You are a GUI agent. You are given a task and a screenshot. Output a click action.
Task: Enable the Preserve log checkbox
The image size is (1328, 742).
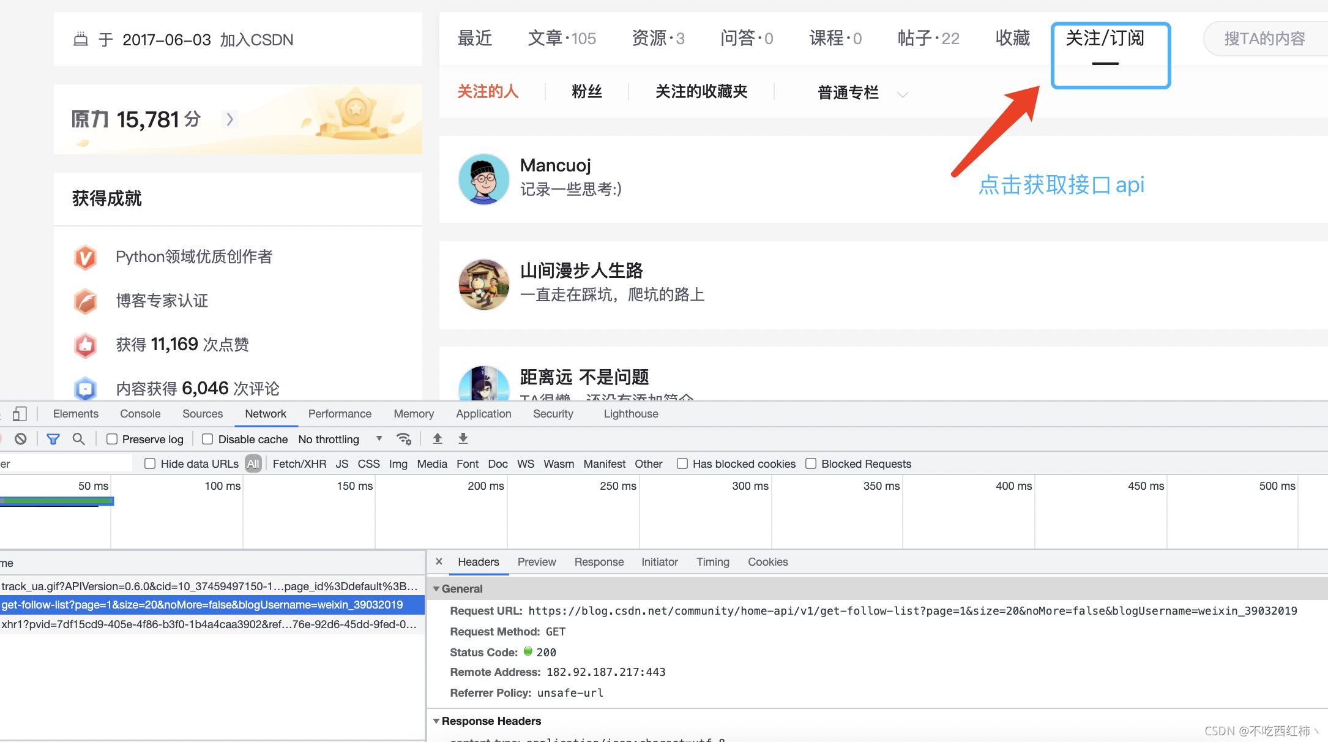[x=112, y=439]
